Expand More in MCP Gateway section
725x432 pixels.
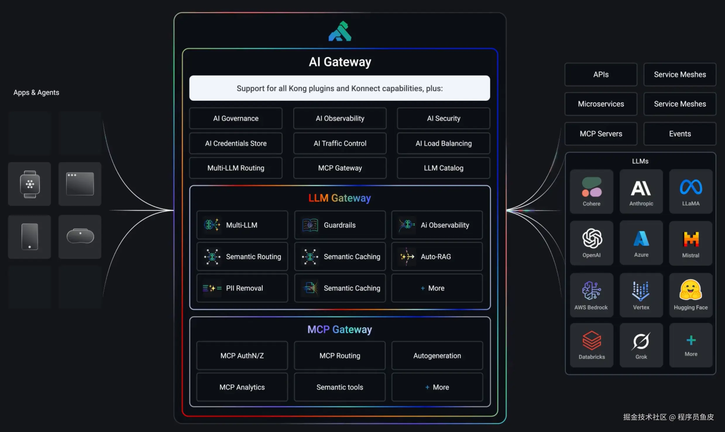[x=437, y=387]
